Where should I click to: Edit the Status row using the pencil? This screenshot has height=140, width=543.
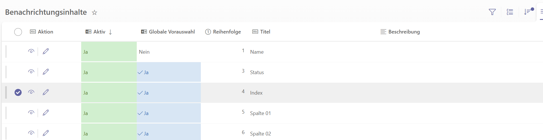(46, 72)
